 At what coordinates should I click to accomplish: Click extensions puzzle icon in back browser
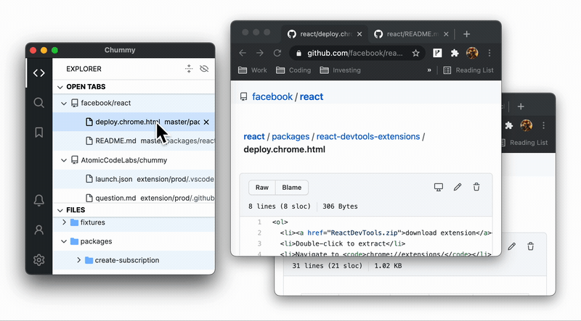coord(509,126)
